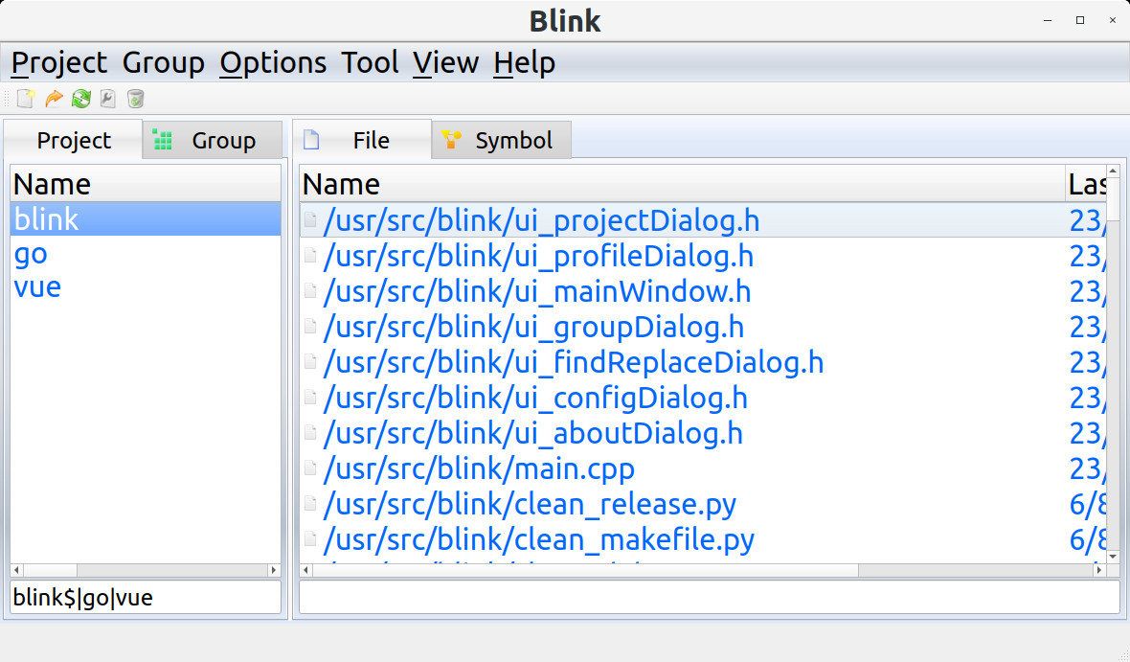
Task: Open the Project menu
Action: (58, 63)
